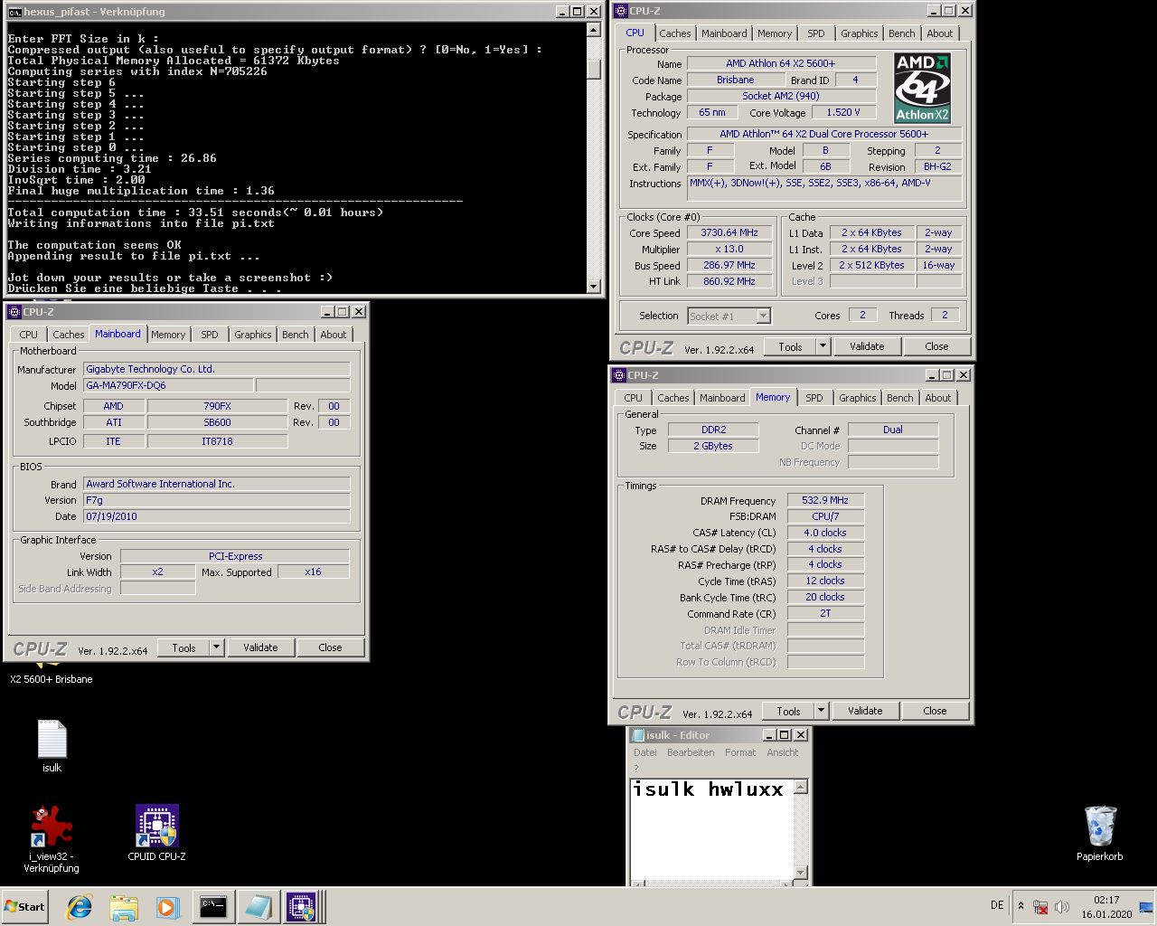Screen dimensions: 1157x926
Task: Click the DRAM Frequency 532.9 MHz value
Action: [x=825, y=500]
